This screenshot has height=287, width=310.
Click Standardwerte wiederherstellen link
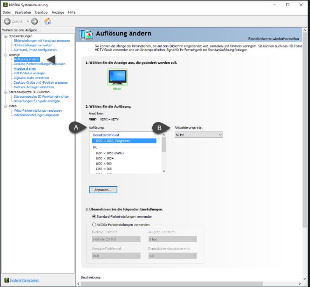(x=273, y=38)
